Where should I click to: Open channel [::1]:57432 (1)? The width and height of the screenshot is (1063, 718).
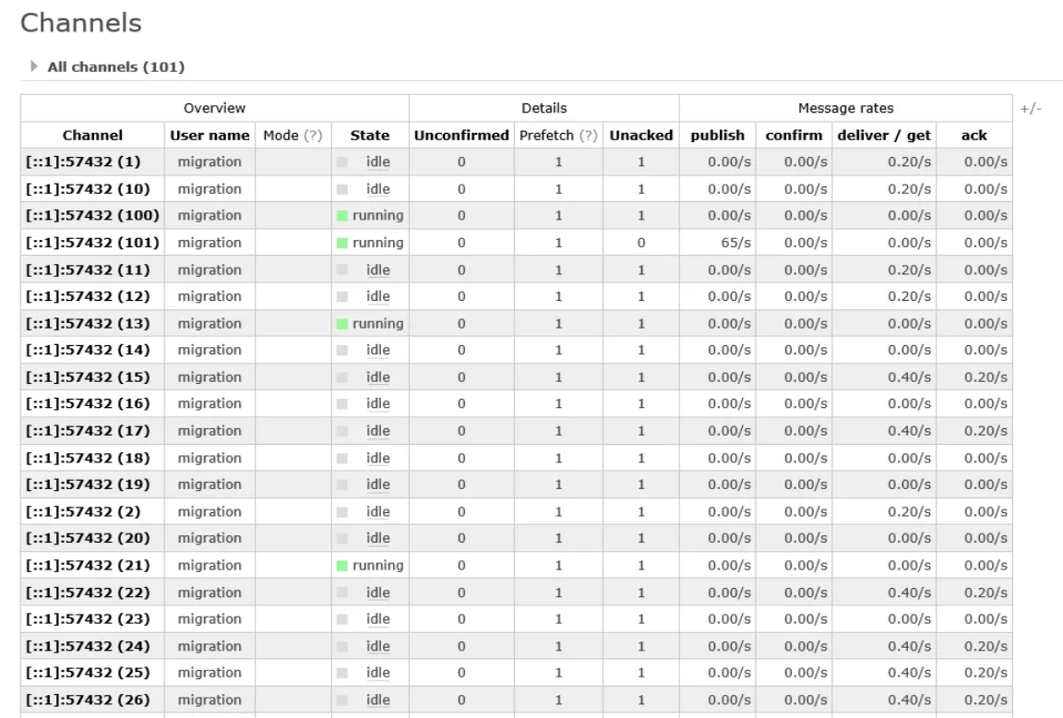click(83, 162)
